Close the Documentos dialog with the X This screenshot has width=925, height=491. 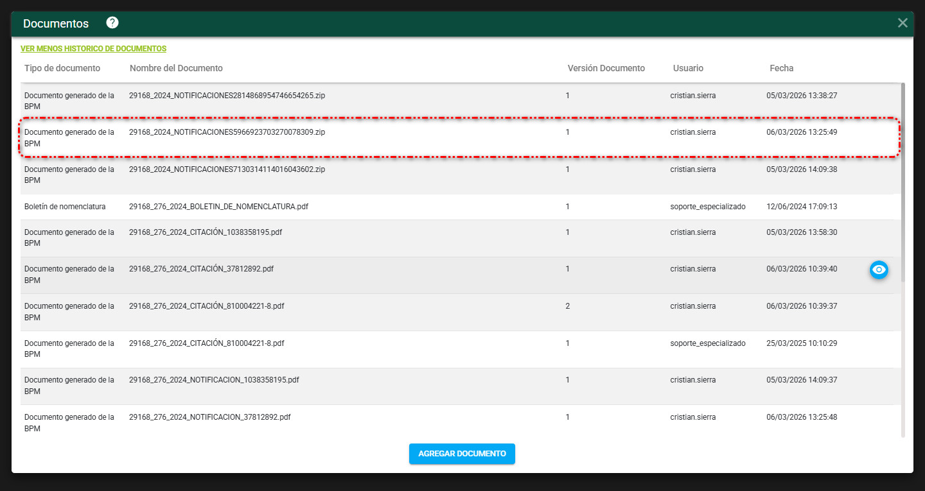click(903, 23)
